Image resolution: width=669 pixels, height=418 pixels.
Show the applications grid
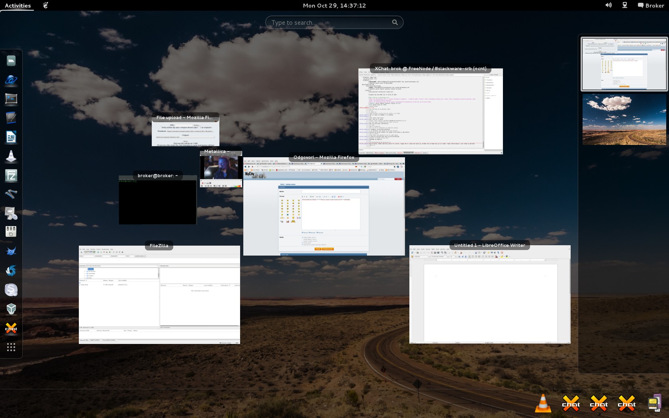11,347
